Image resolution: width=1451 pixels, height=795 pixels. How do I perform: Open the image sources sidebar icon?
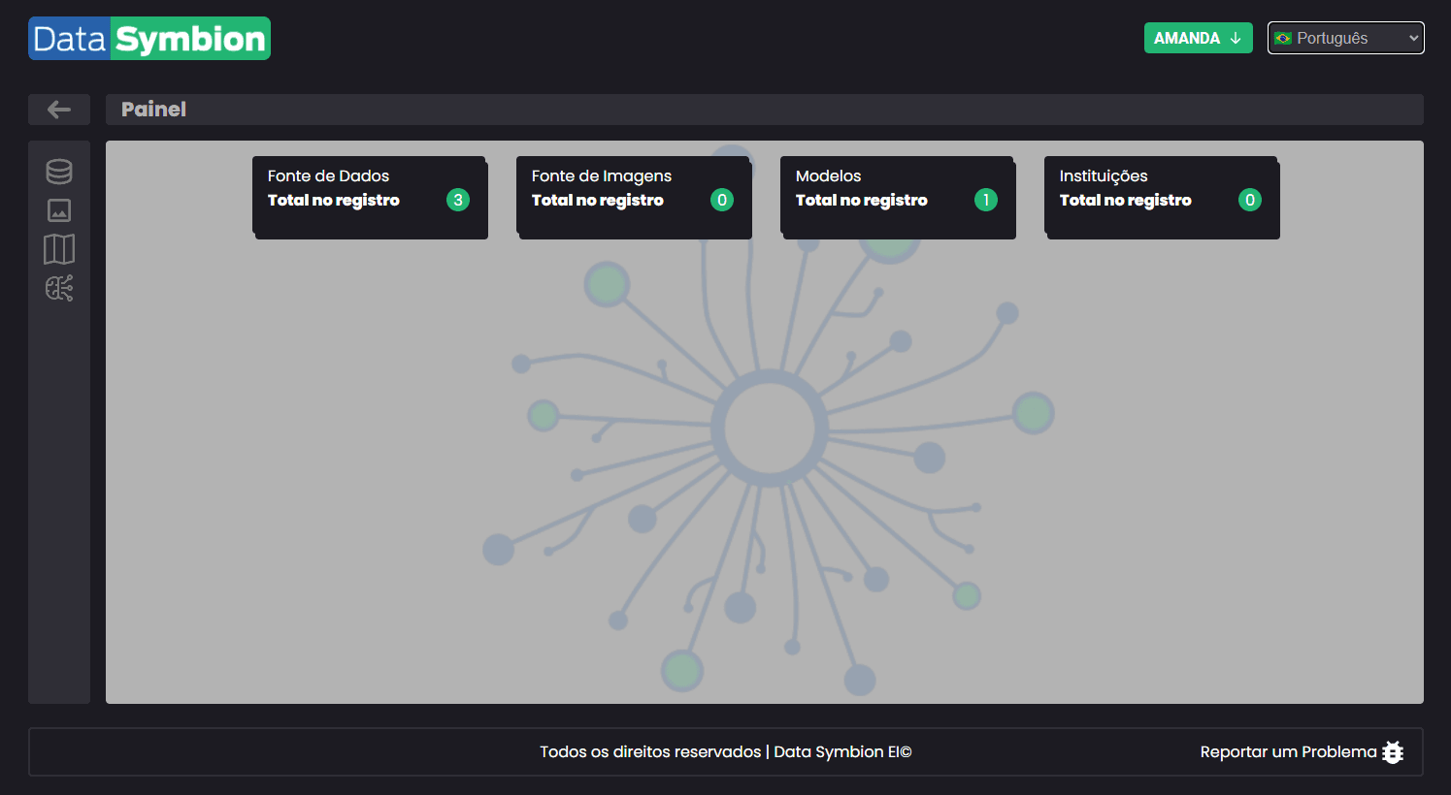pos(59,210)
